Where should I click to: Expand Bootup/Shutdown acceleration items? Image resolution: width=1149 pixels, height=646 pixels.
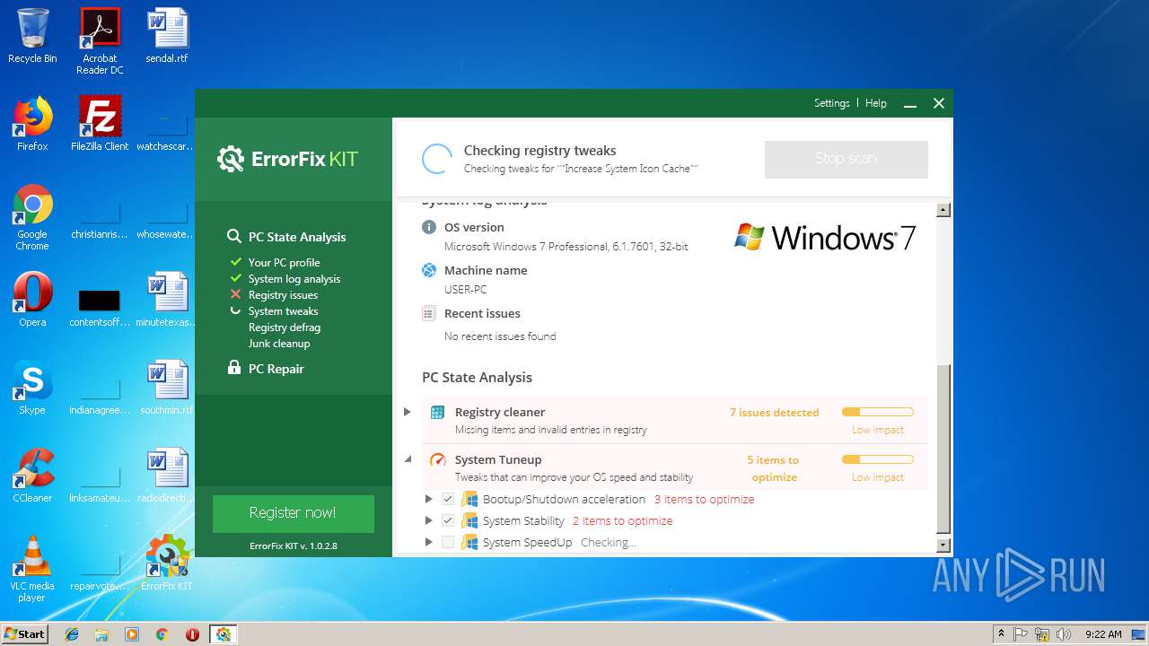(428, 499)
